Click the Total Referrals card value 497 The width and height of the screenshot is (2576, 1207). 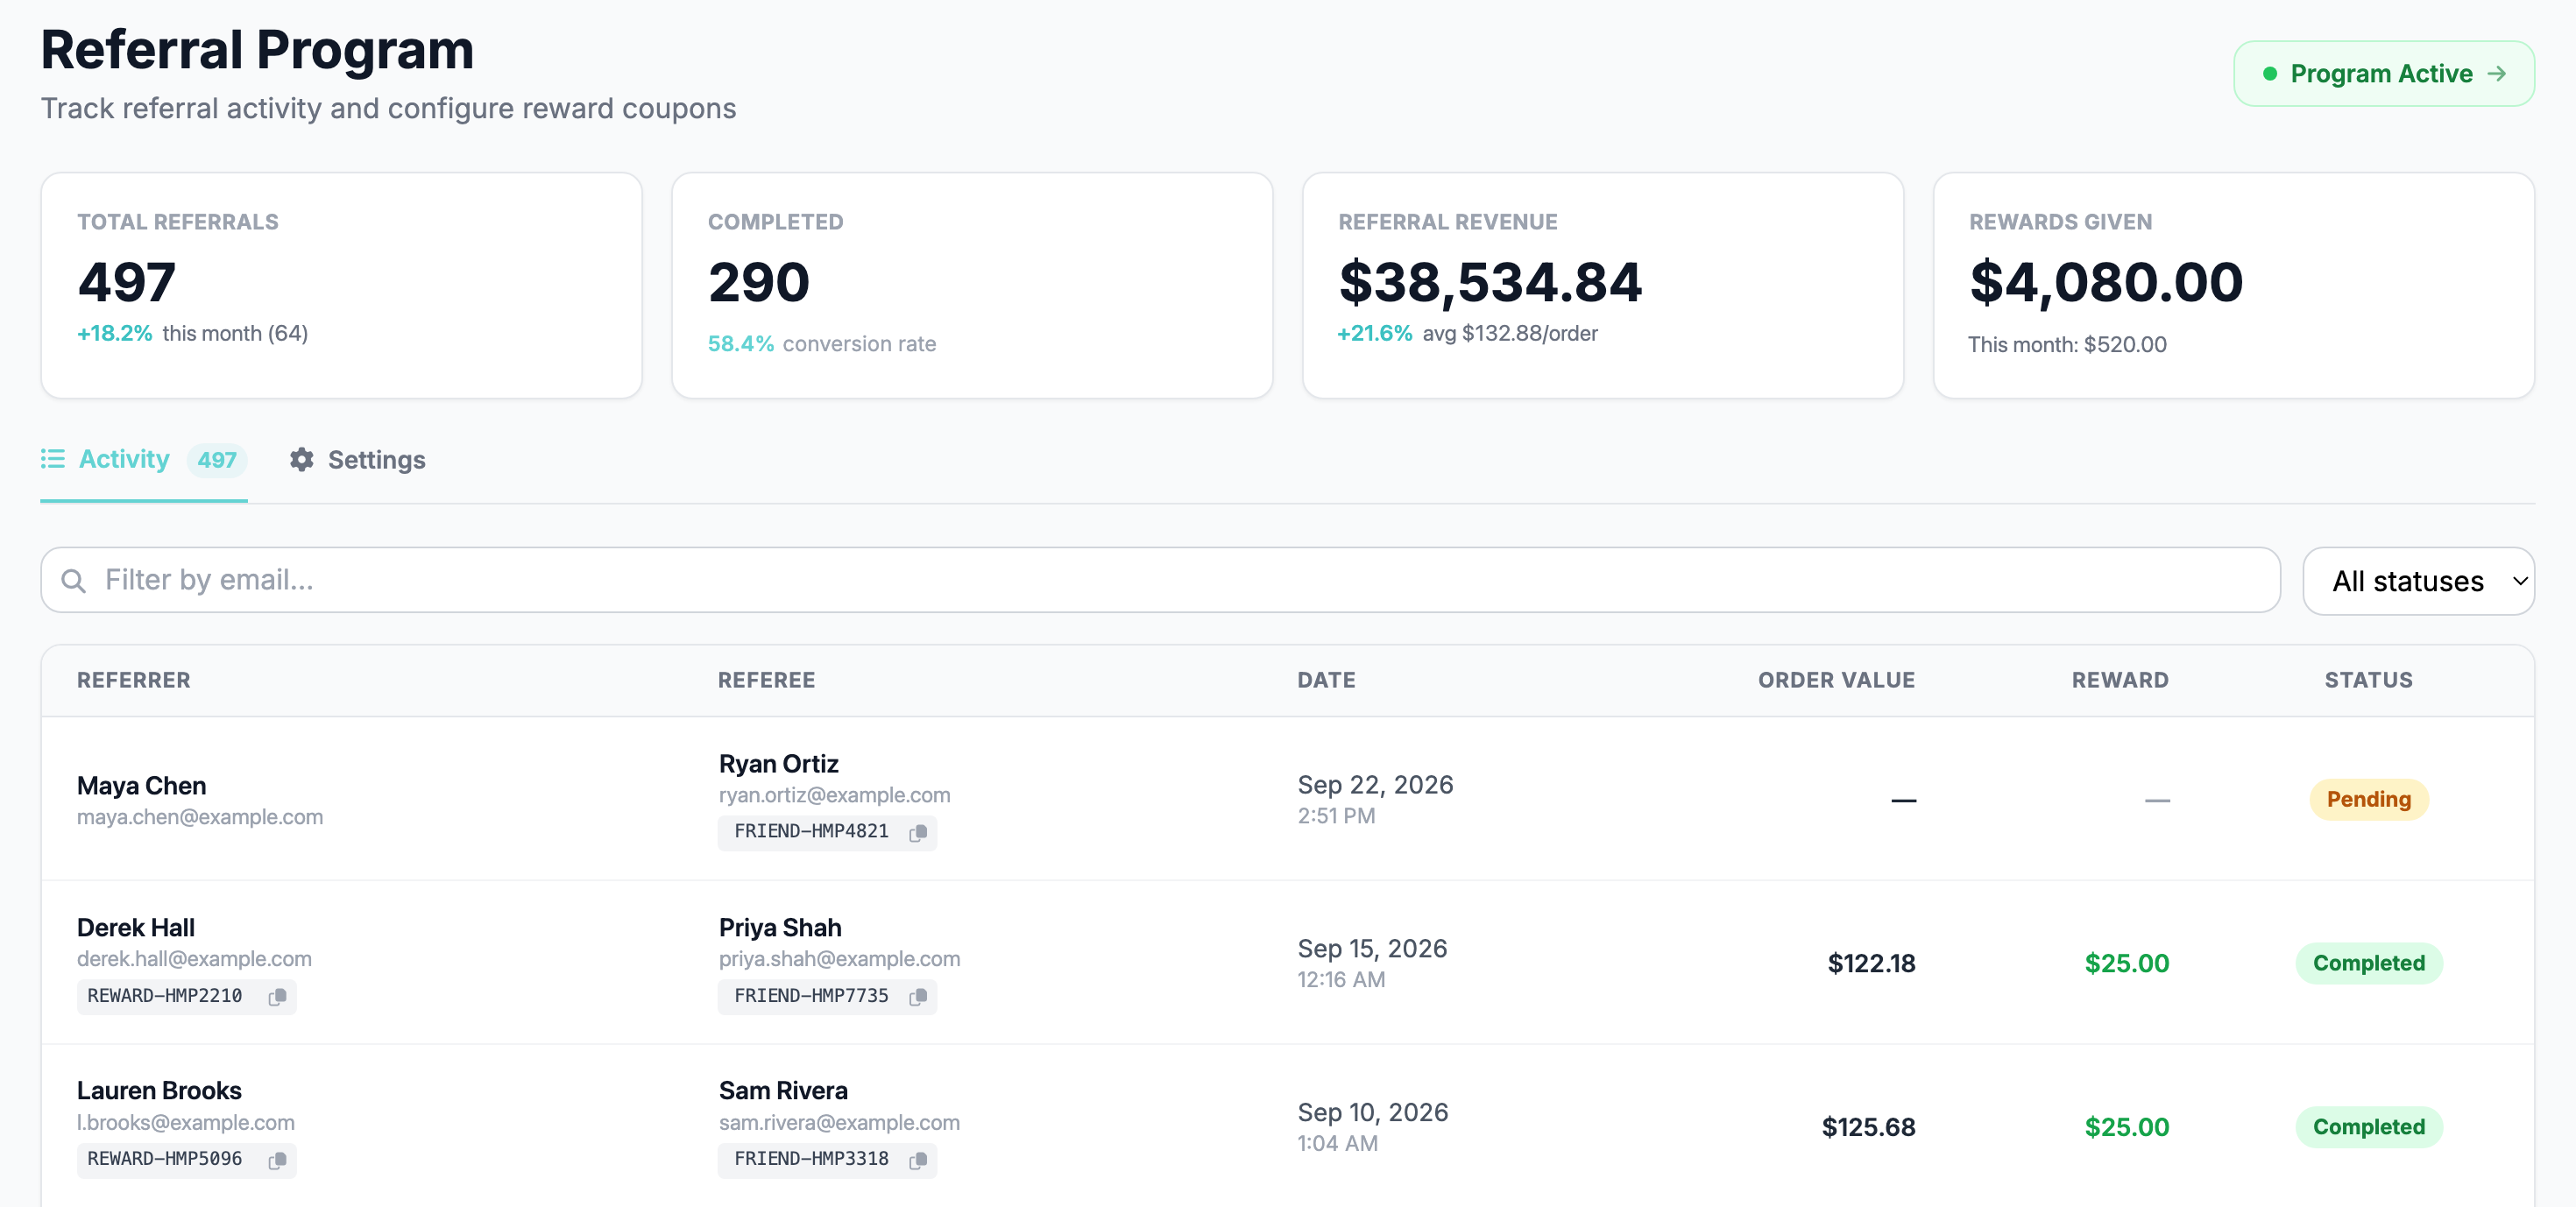coord(127,282)
